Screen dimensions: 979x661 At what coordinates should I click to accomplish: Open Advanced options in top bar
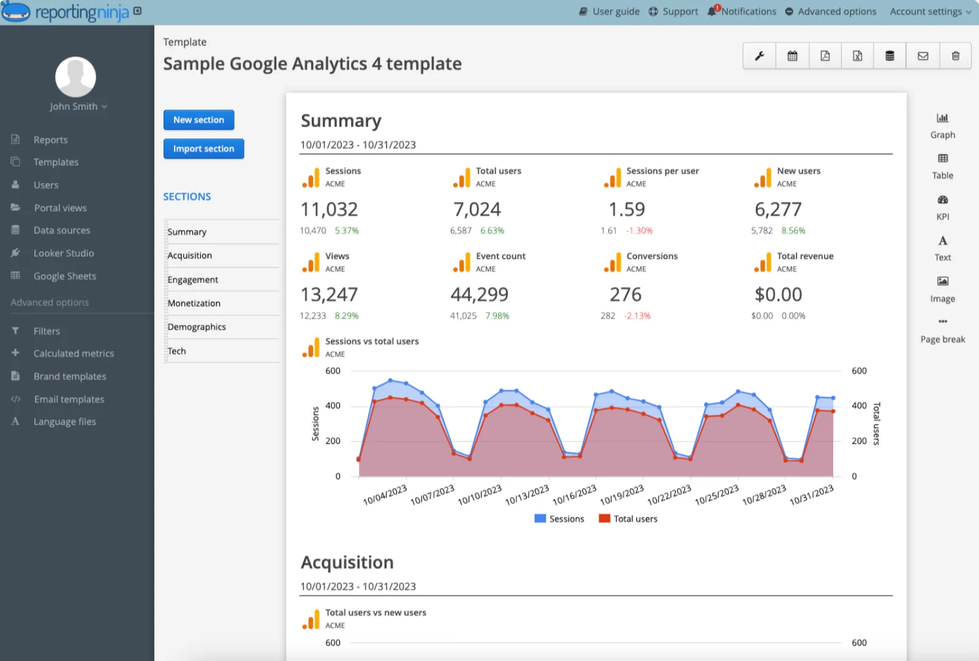(831, 12)
